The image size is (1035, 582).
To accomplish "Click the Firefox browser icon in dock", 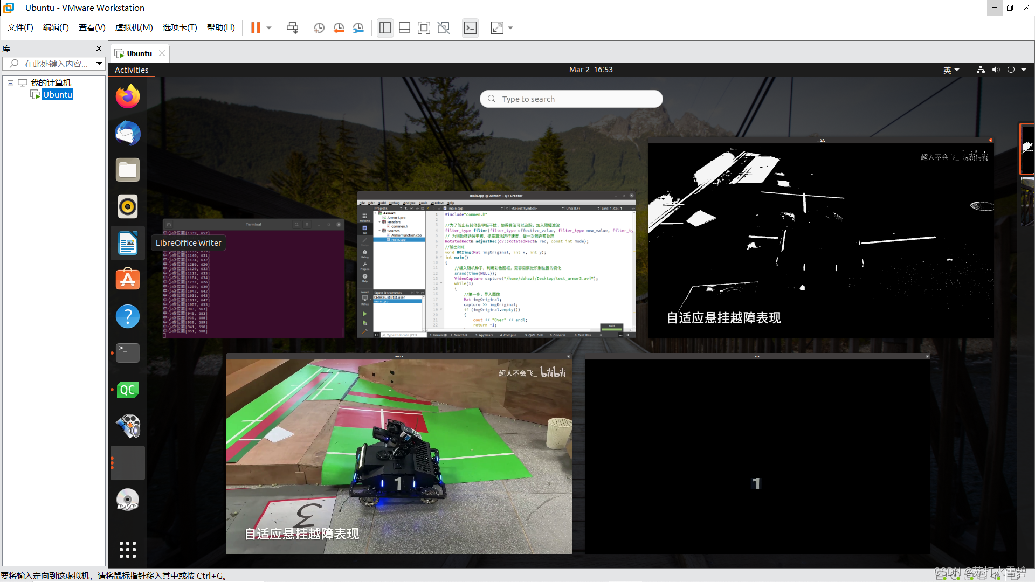I will (127, 96).
